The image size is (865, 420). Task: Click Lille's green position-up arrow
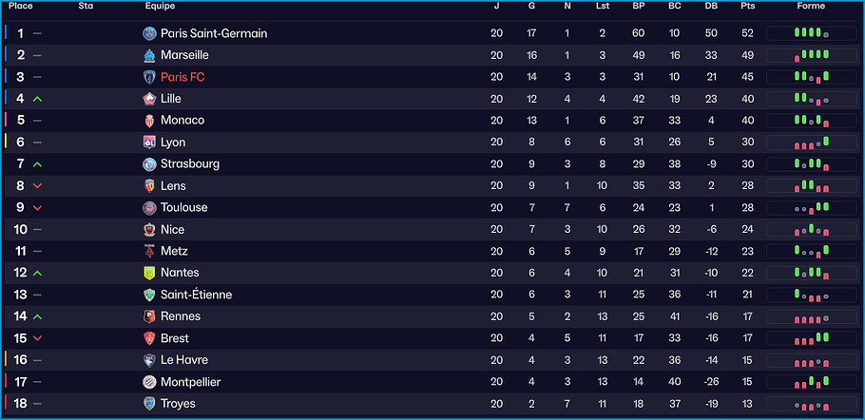(37, 99)
